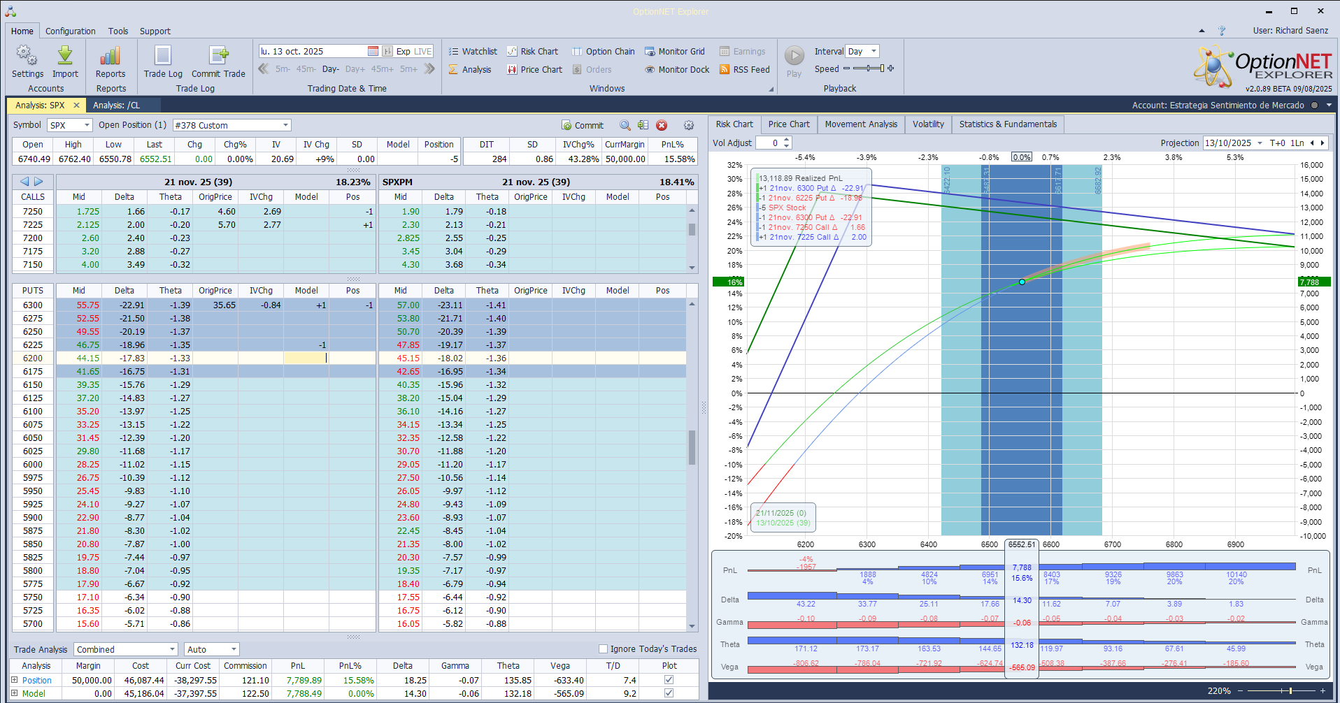Open the #378 Custom position dropdown
The width and height of the screenshot is (1340, 703).
(285, 125)
